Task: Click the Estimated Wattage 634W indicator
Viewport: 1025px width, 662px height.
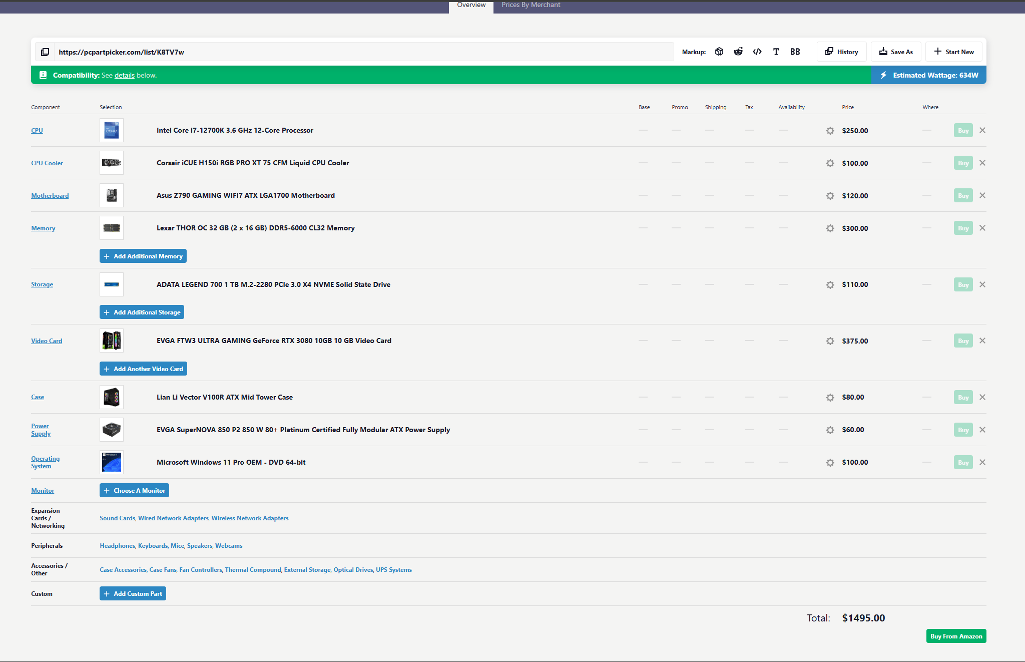Action: point(929,75)
